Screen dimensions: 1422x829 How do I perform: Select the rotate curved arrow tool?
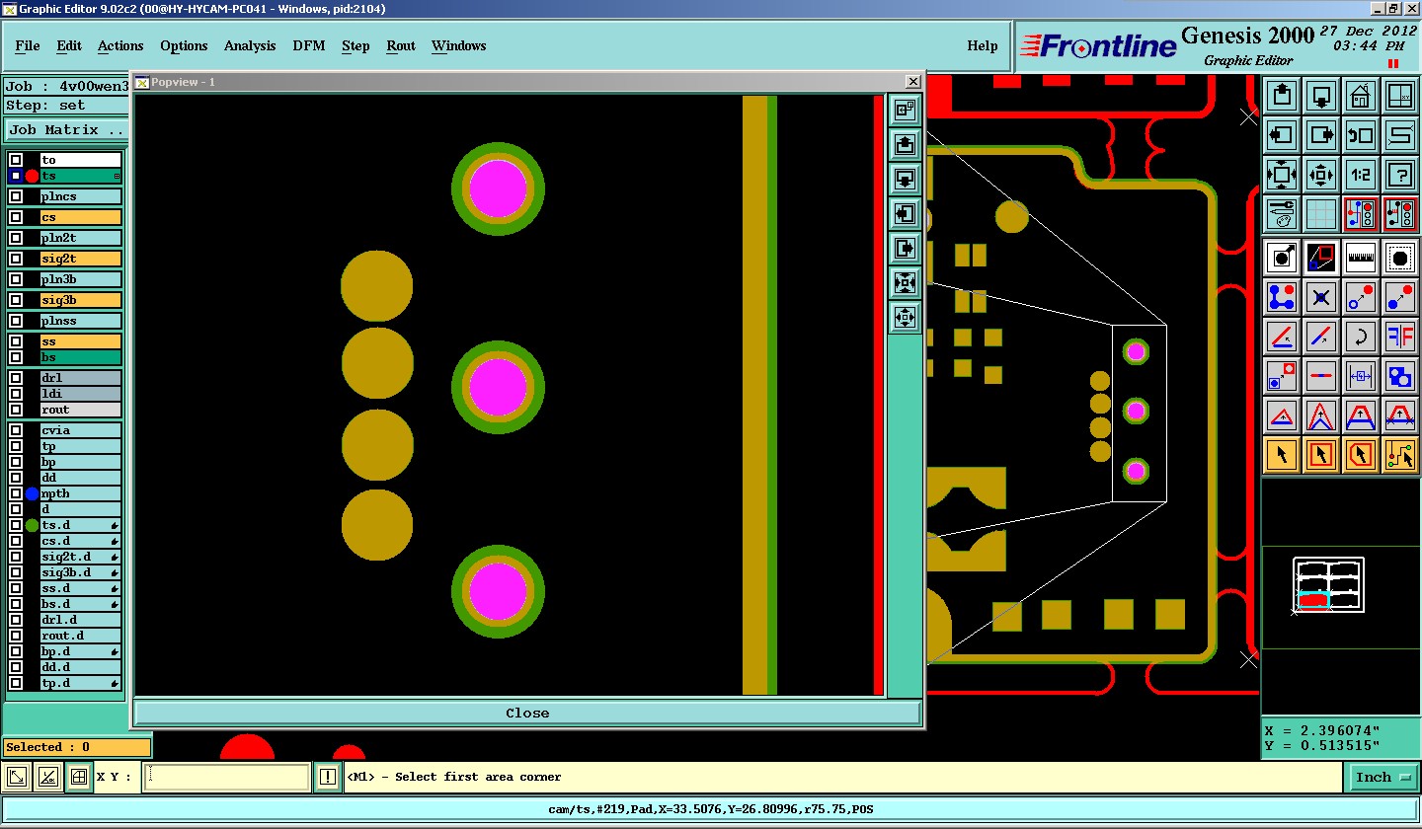click(x=1361, y=337)
